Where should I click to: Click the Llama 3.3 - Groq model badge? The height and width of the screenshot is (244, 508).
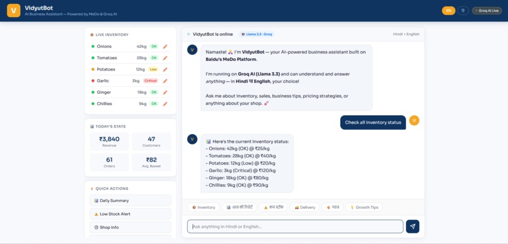257,34
